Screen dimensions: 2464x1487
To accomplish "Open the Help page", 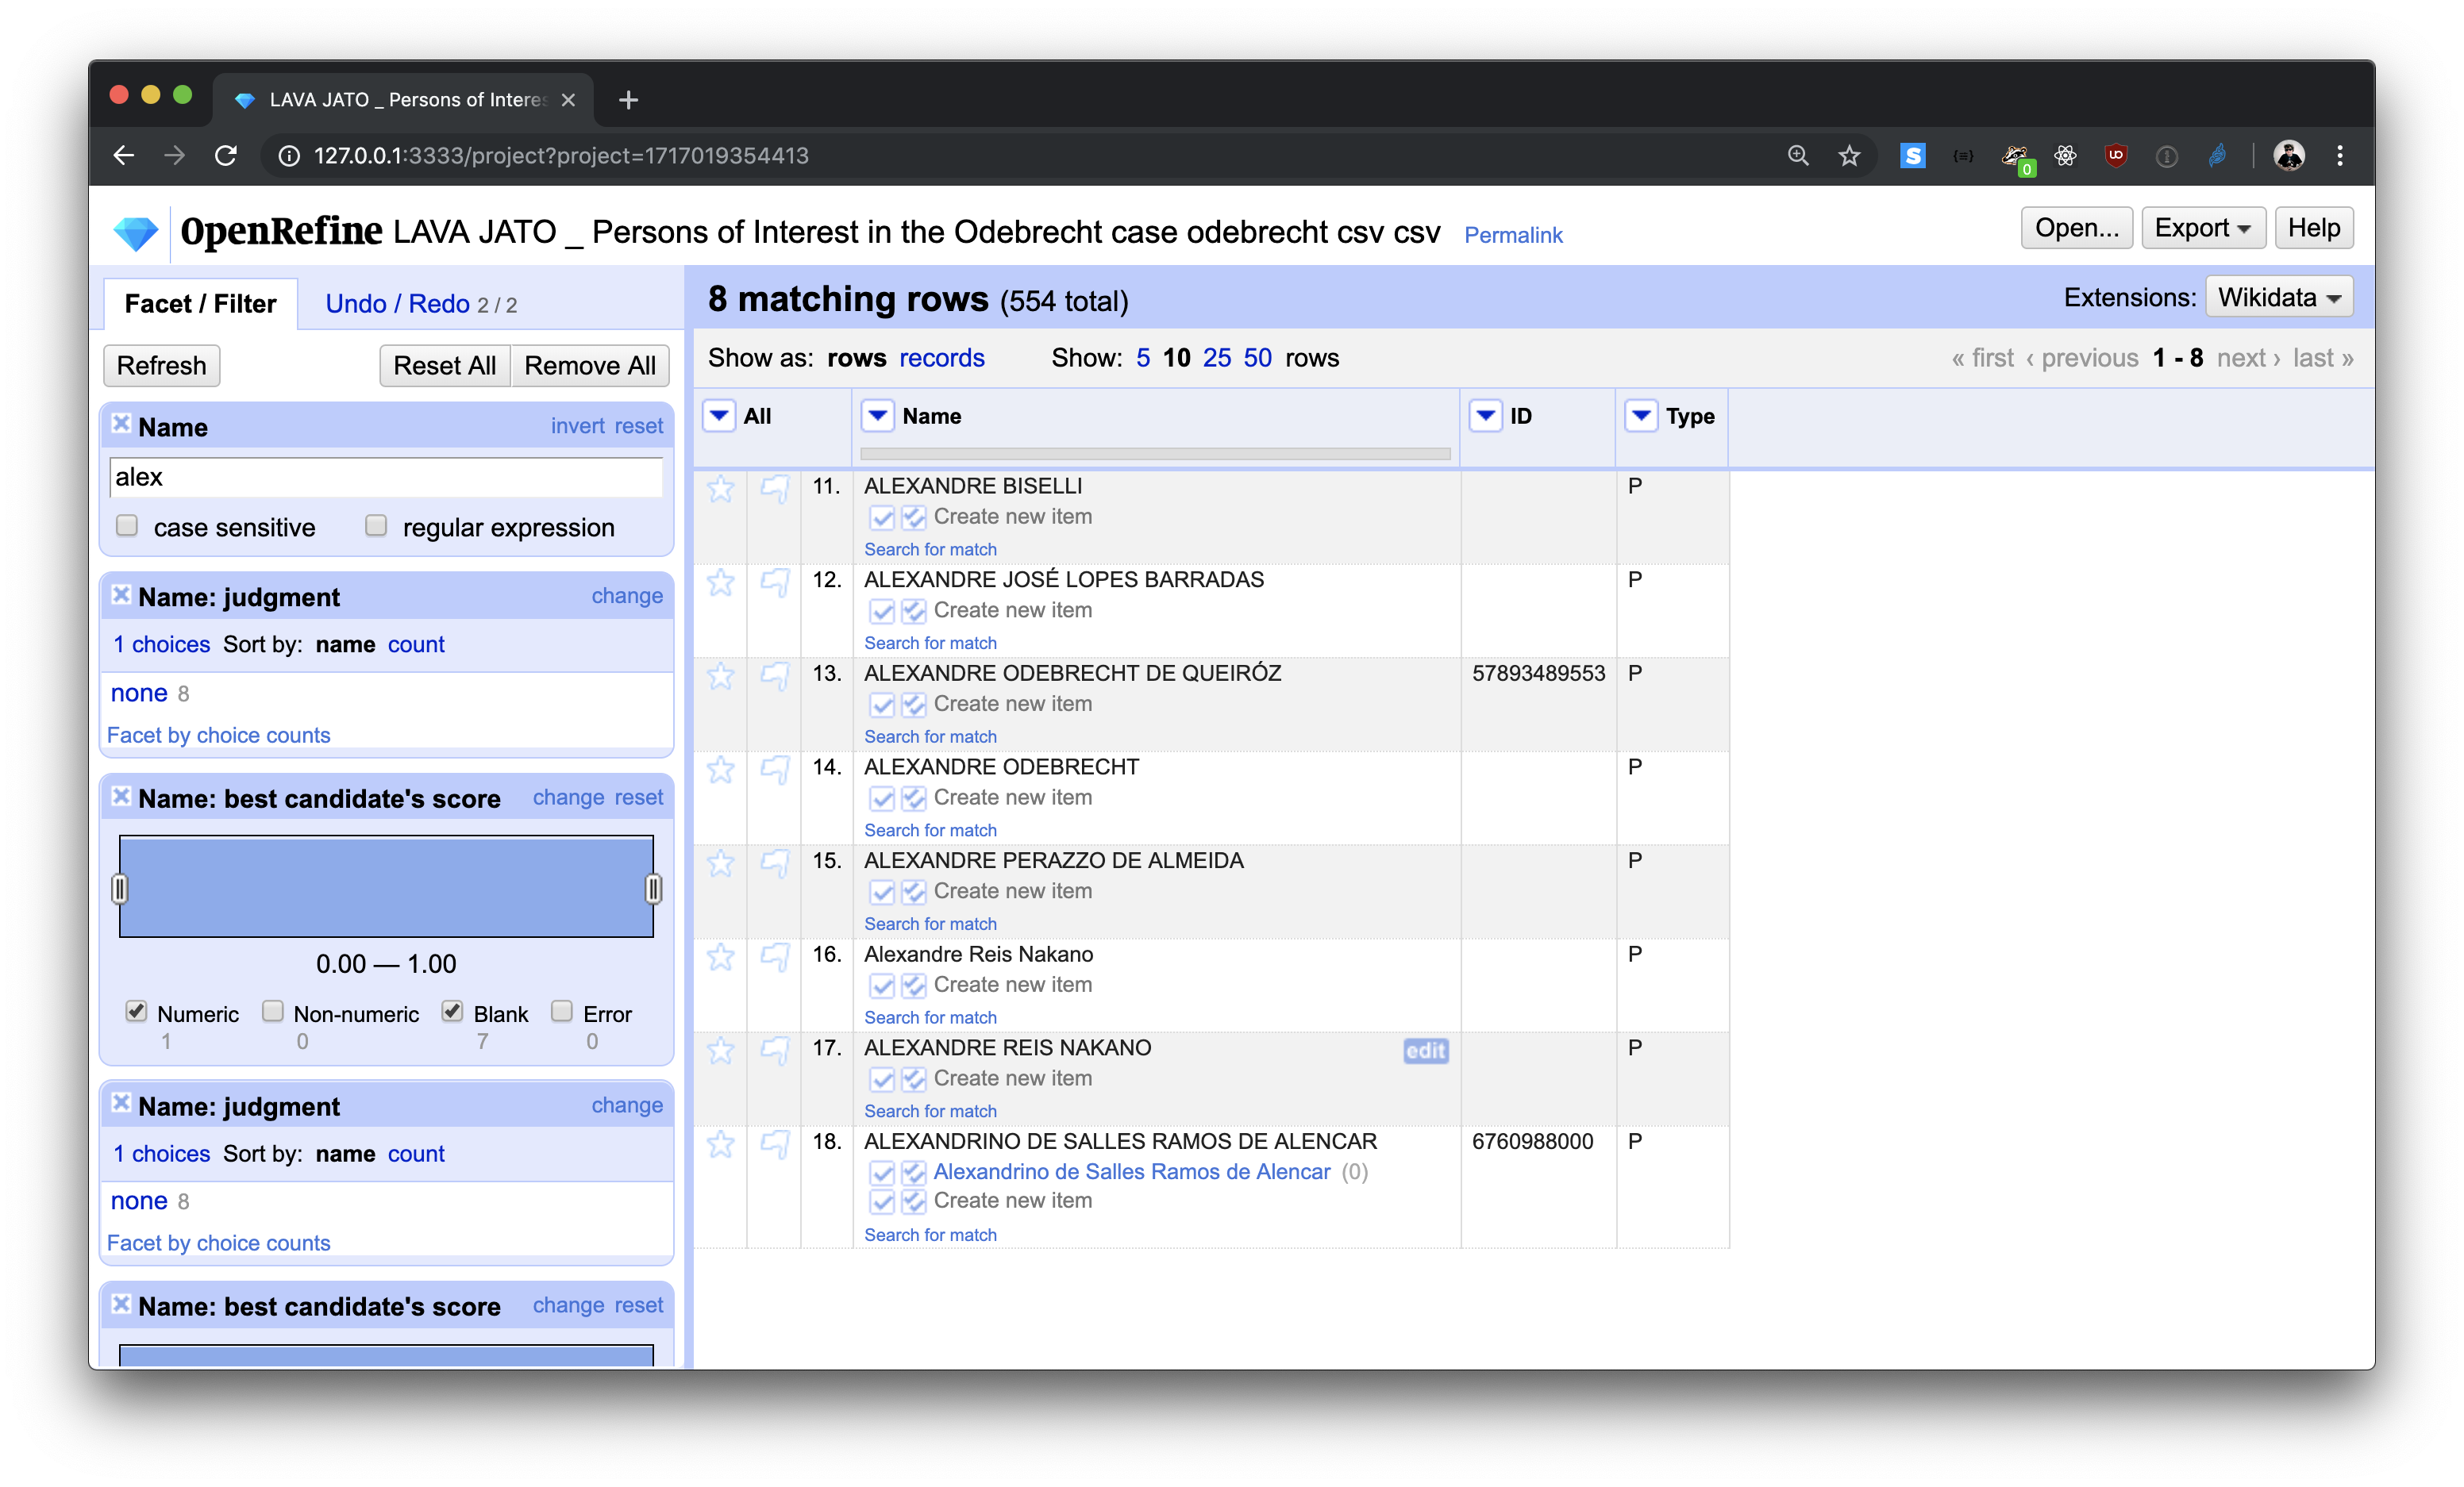I will click(x=2313, y=229).
